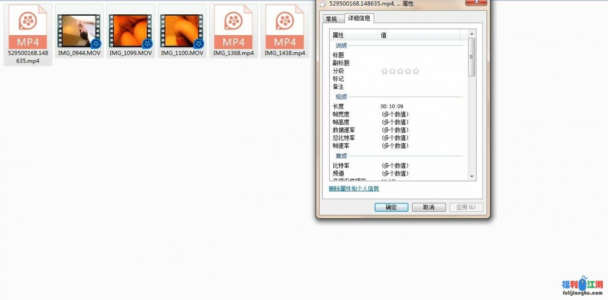Select the 详细信息 tab
The width and height of the screenshot is (608, 300).
coord(360,19)
